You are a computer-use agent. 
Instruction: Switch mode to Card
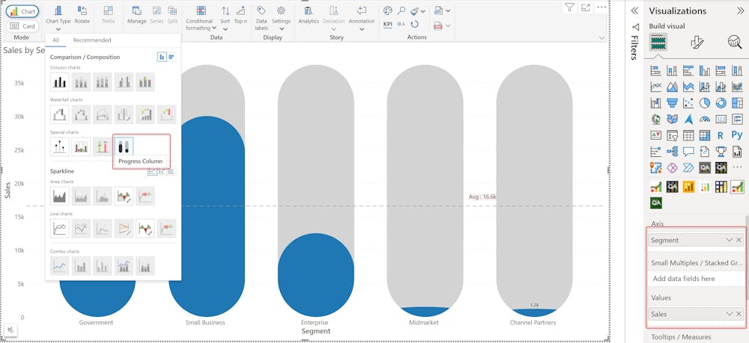23,26
